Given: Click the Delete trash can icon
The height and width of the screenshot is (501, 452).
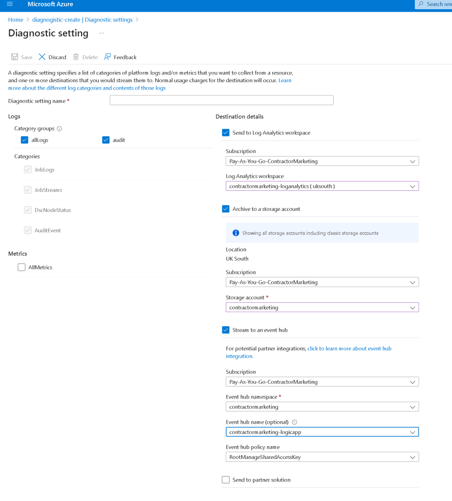Looking at the screenshot, I should coord(76,57).
